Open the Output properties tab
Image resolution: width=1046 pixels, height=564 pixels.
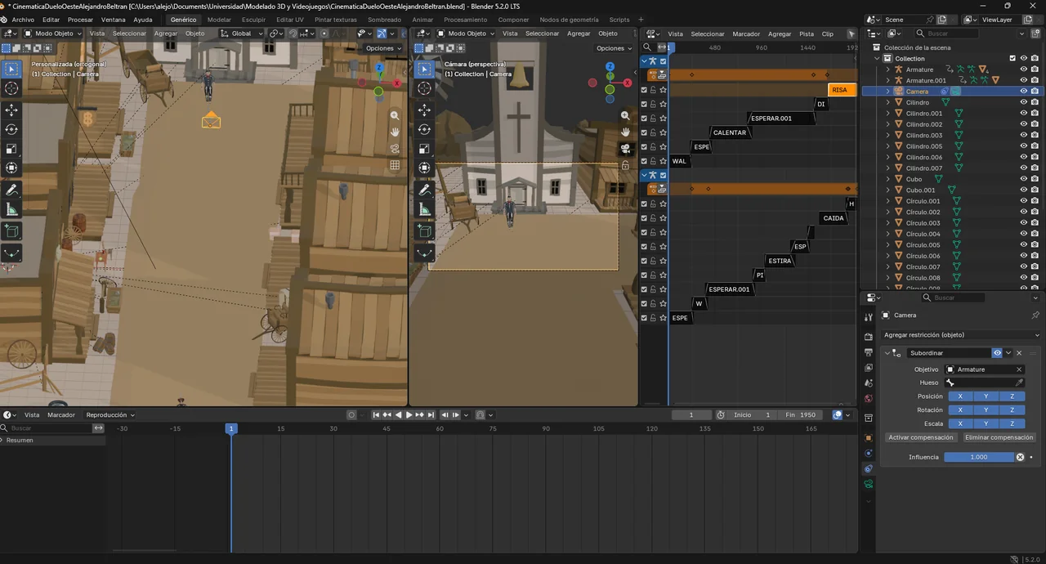coord(869,352)
